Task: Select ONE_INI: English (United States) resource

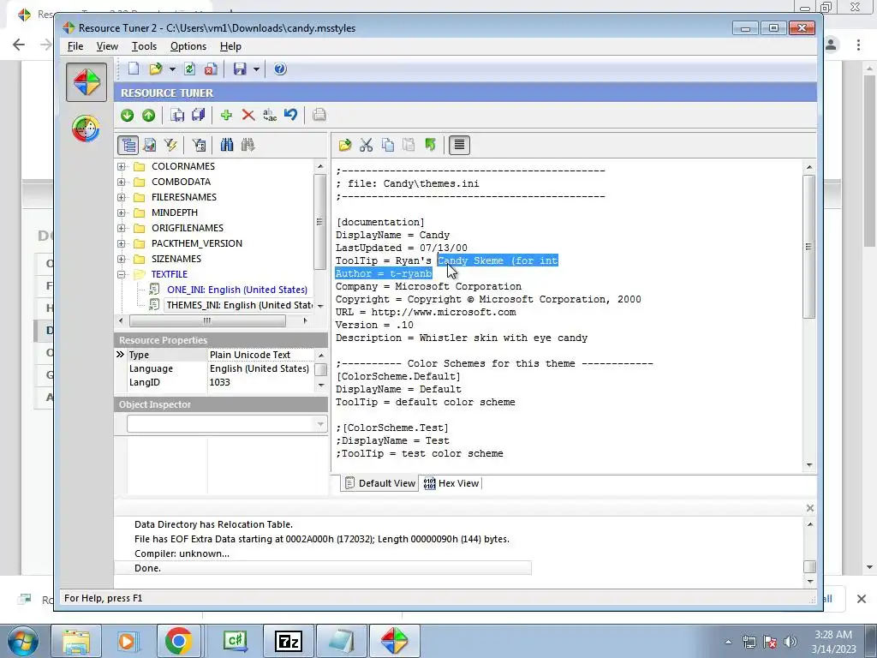Action: pos(236,290)
